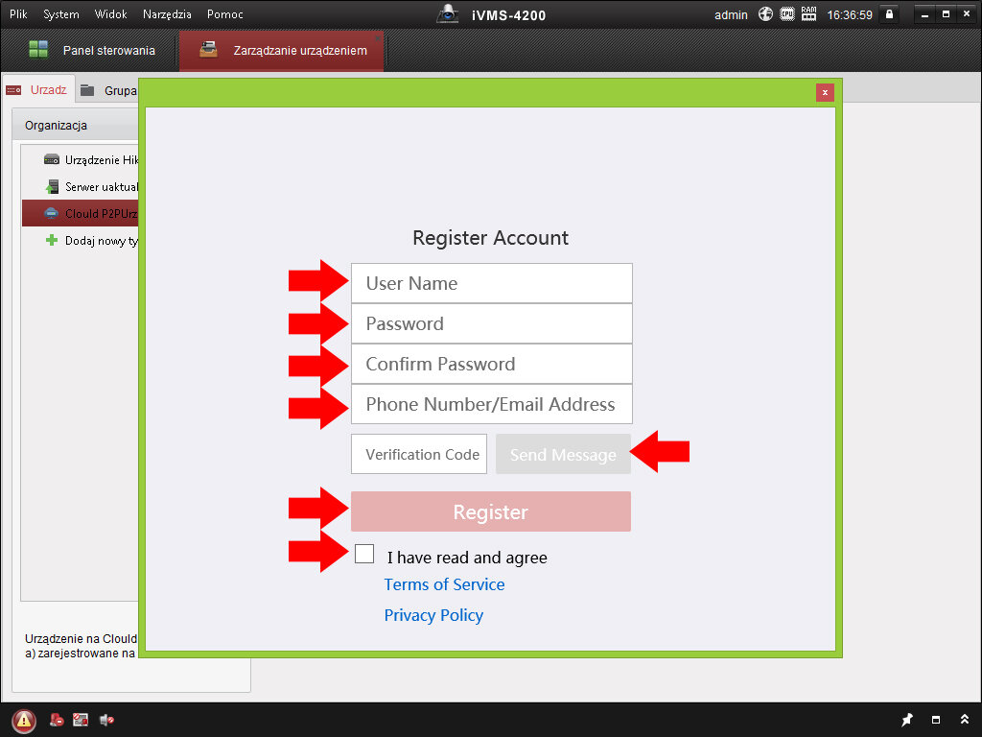
Task: Click the red alarm warning icon
Action: [x=24, y=720]
